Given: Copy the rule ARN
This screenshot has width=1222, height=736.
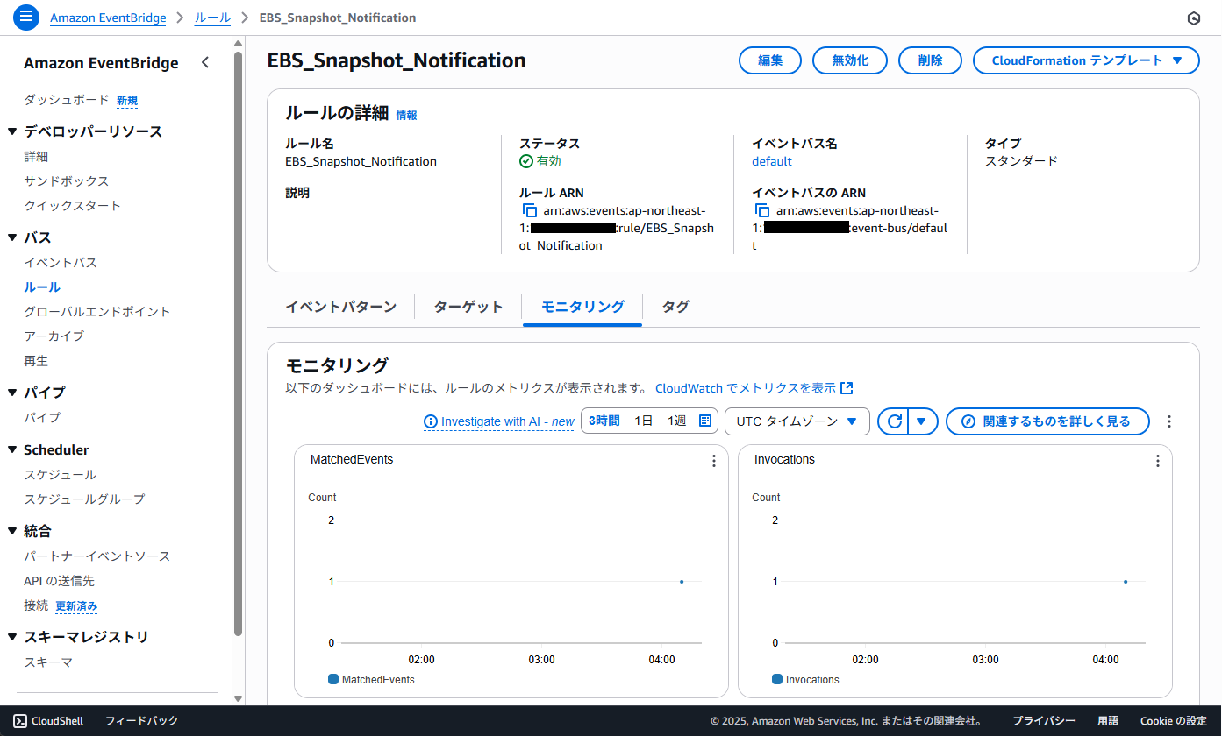Looking at the screenshot, I should [529, 210].
